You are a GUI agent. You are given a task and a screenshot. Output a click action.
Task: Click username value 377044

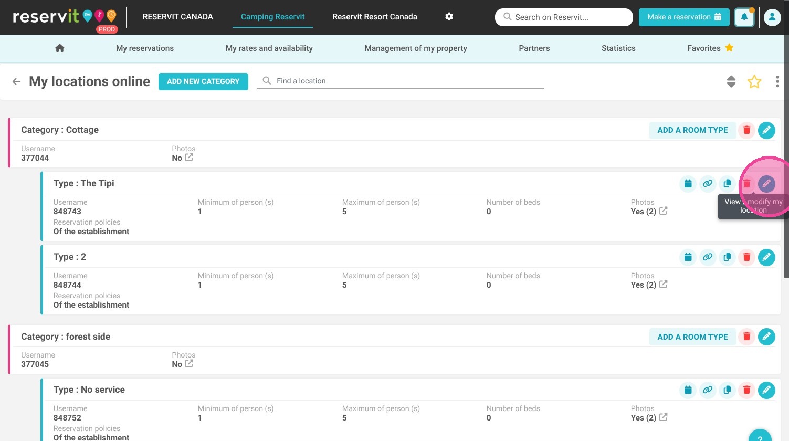pos(35,158)
